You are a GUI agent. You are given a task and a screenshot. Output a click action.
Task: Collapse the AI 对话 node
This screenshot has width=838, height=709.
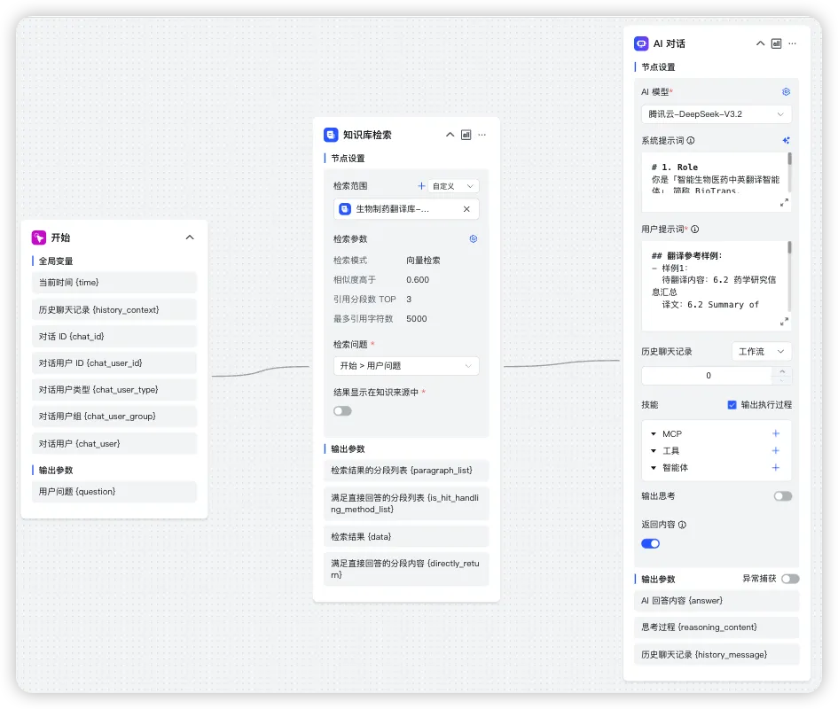[x=760, y=43]
